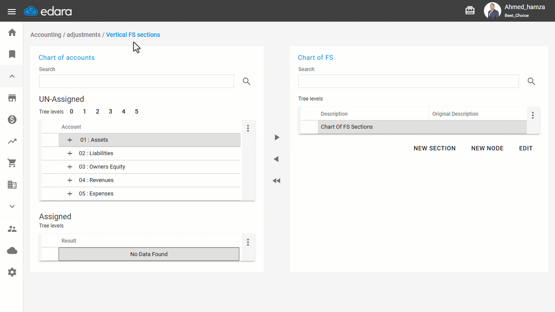Select the Chart Of FS Sections row

[422, 127]
